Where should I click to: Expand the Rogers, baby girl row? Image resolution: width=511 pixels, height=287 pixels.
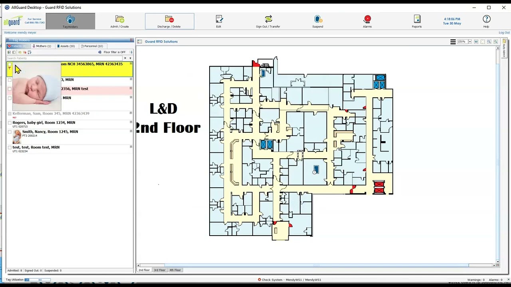tap(131, 122)
